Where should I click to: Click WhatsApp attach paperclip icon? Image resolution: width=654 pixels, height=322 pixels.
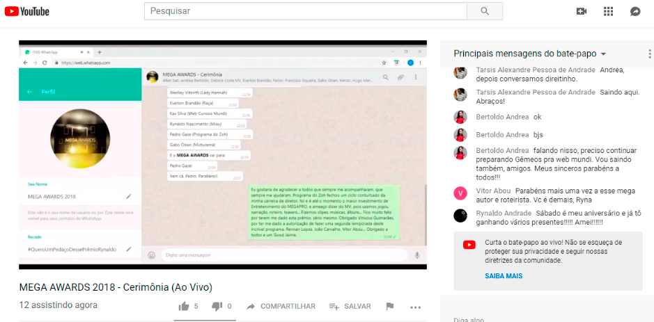click(x=400, y=77)
